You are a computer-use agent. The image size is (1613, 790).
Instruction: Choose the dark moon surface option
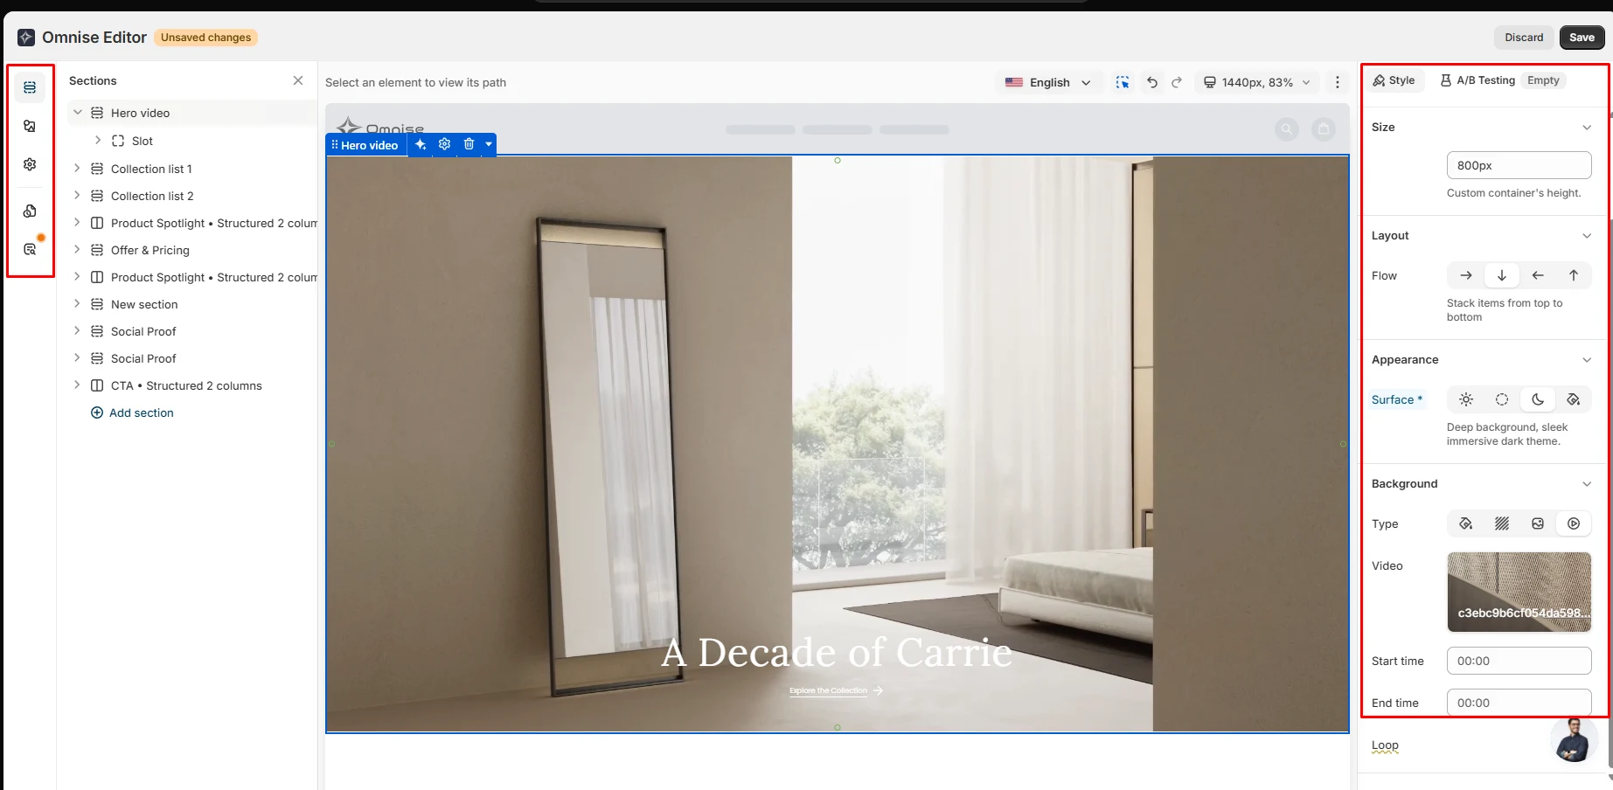pos(1538,399)
